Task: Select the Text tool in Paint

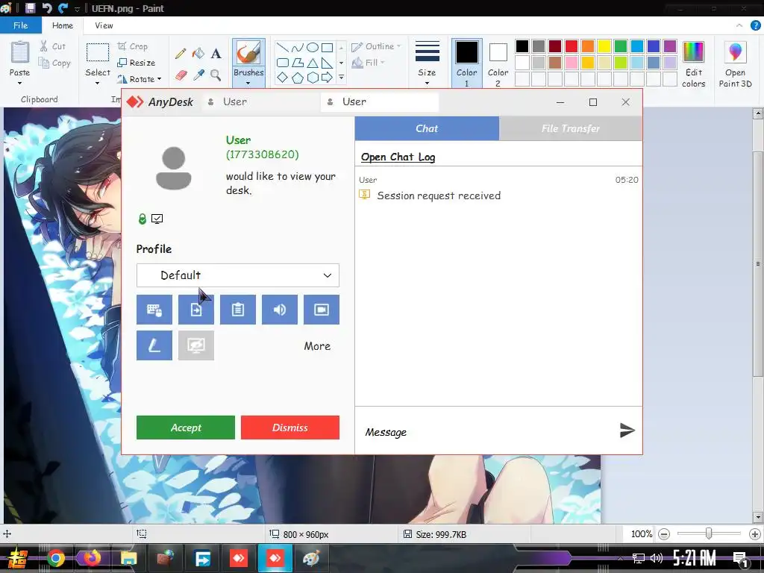Action: (x=216, y=53)
